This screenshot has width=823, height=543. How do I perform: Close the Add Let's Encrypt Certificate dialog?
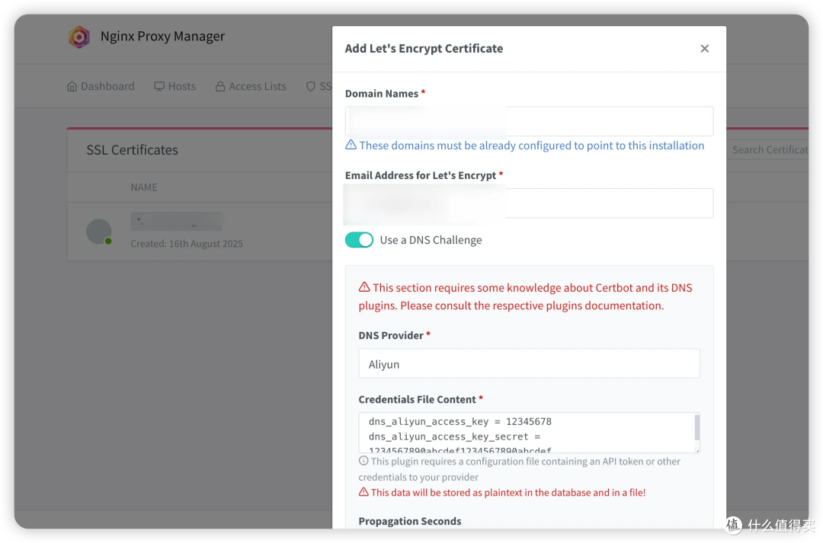(x=704, y=49)
